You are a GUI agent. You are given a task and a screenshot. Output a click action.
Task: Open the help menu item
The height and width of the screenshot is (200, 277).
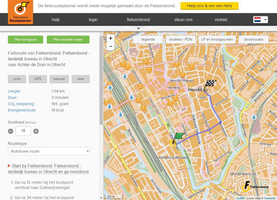(x=56, y=20)
